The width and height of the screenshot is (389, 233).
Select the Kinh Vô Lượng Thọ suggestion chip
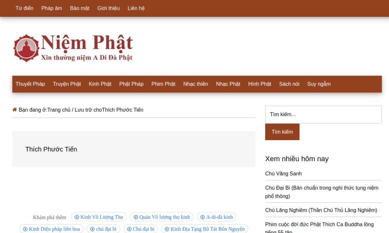(x=99, y=217)
